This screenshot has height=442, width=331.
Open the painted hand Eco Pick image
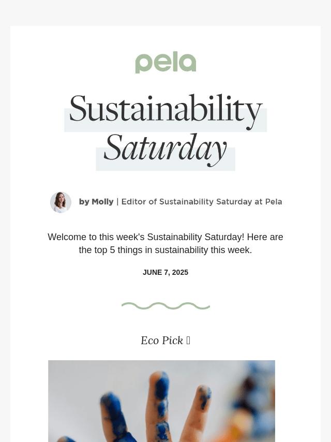click(x=161, y=401)
